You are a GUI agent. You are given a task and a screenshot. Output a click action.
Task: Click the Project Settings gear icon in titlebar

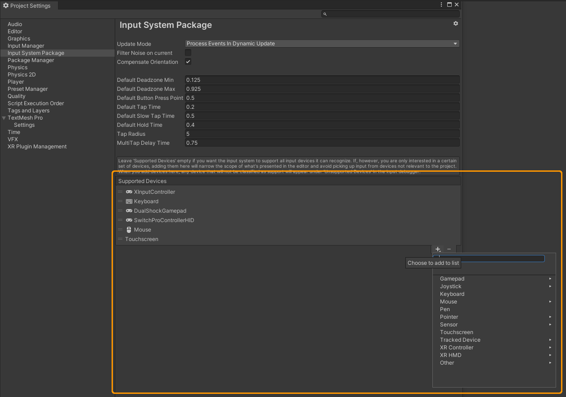tap(6, 5)
